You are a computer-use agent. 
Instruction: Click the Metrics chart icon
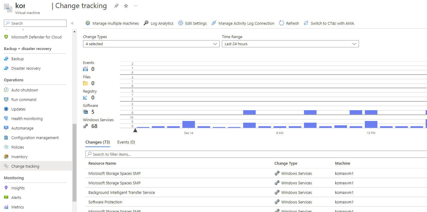[x=6, y=207]
